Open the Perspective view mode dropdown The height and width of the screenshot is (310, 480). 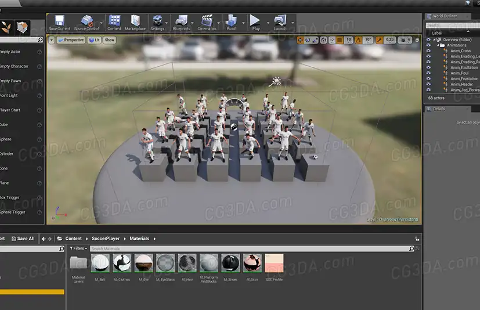click(x=71, y=40)
